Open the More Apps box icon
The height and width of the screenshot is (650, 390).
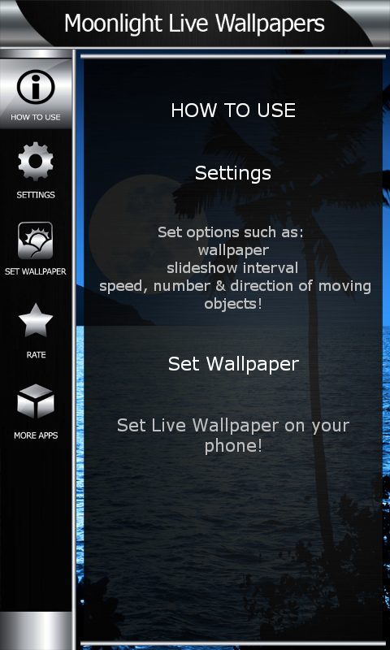(x=36, y=401)
